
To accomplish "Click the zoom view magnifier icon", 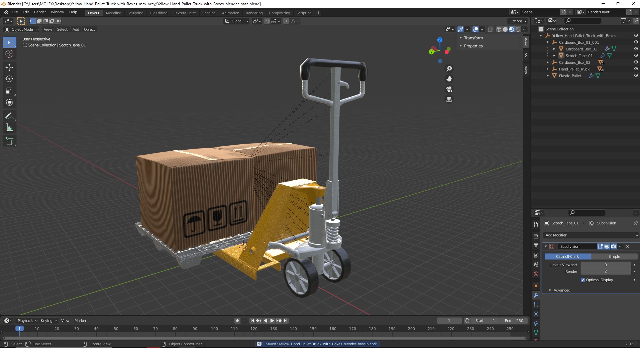I will pos(449,69).
